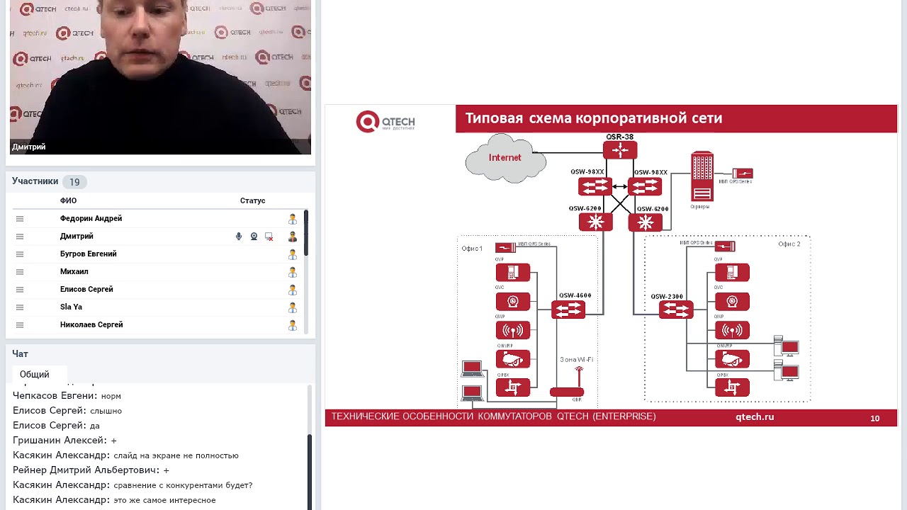
Task: Click the QSW-2300 switch icon in Офис 2
Action: [x=676, y=310]
